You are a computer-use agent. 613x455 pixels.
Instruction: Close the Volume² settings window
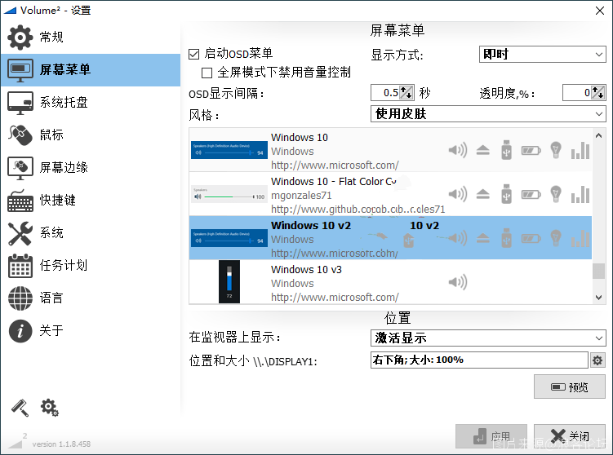click(600, 11)
